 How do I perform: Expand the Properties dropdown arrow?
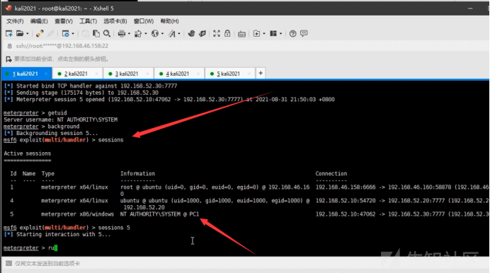[73, 34]
